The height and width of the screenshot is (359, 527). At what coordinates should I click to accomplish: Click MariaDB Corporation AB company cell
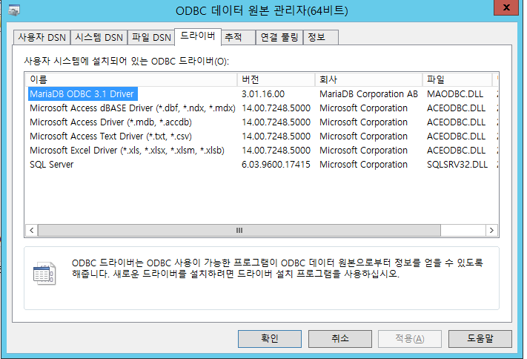pos(368,94)
